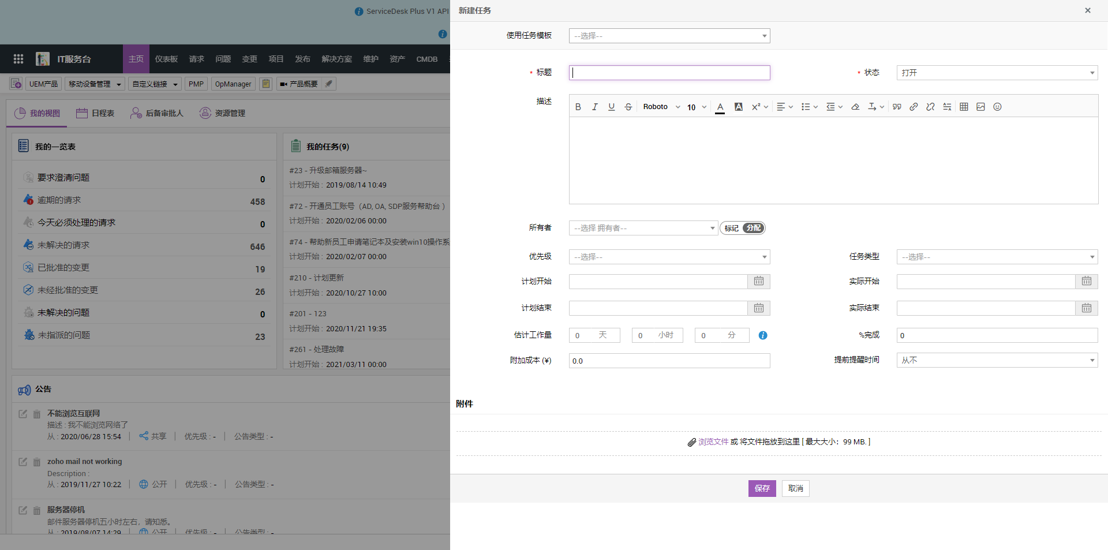Click the info icon beside 估计工作量
Screen dimensions: 1108x550
pyautogui.click(x=763, y=335)
